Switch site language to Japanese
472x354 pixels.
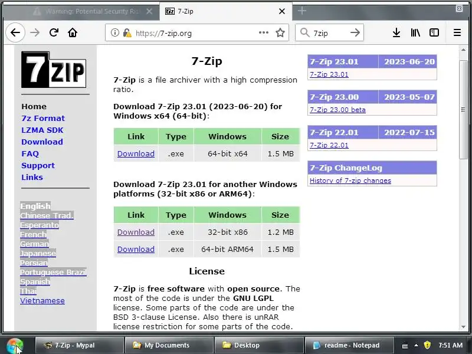(38, 254)
